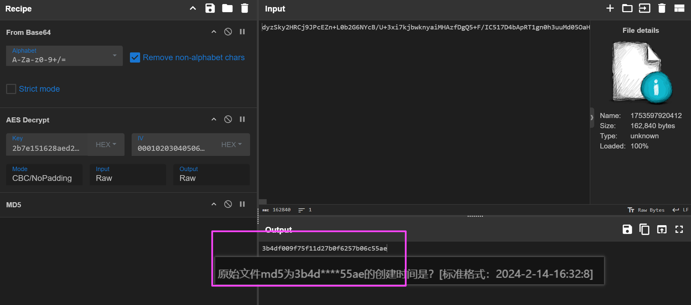The image size is (691, 305).
Task: Copy raw output to clipboard
Action: coord(644,229)
